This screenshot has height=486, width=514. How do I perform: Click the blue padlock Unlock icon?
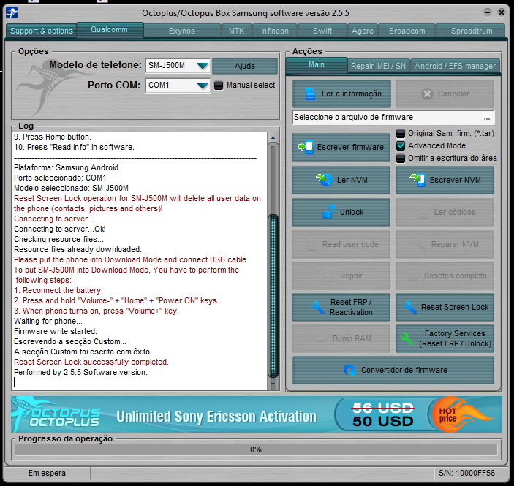pos(329,212)
